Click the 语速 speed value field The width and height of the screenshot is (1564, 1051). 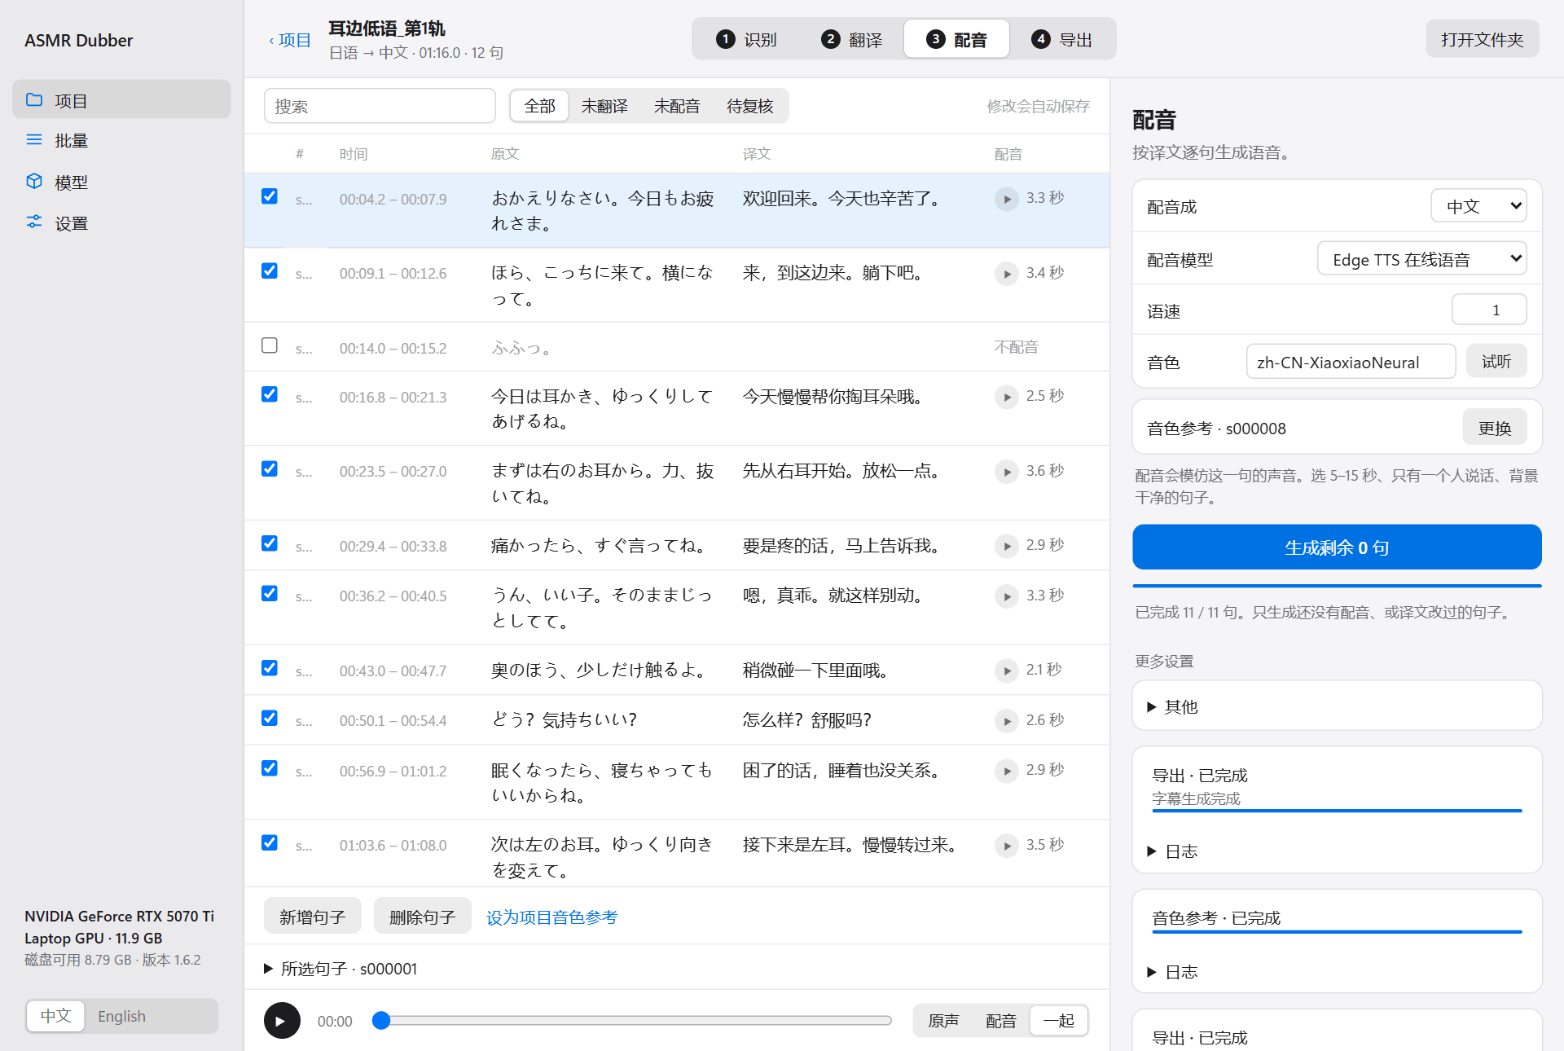[1489, 310]
